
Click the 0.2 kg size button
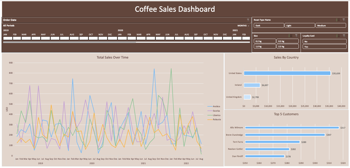click(x=265, y=41)
